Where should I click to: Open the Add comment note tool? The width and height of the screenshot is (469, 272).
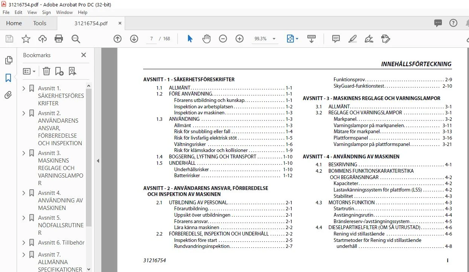coord(336,39)
